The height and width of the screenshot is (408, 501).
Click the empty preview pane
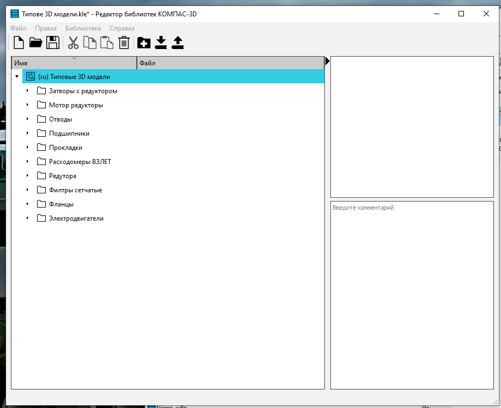[x=412, y=127]
